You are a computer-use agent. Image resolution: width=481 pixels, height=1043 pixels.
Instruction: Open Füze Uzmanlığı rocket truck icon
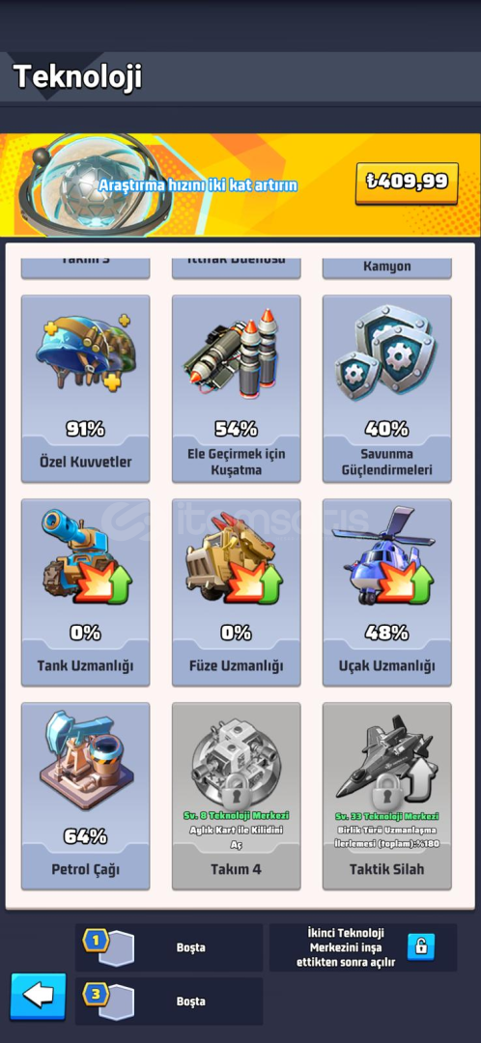237,557
